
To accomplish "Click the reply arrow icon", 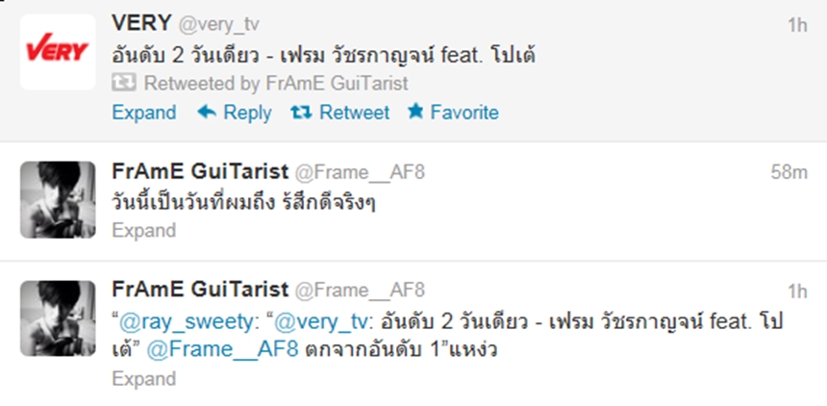I will click(206, 112).
